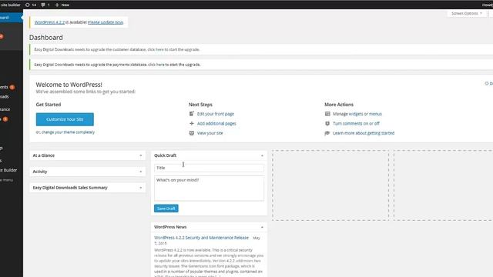
Task: Collapse the WordPress News widget
Action: pyautogui.click(x=262, y=227)
